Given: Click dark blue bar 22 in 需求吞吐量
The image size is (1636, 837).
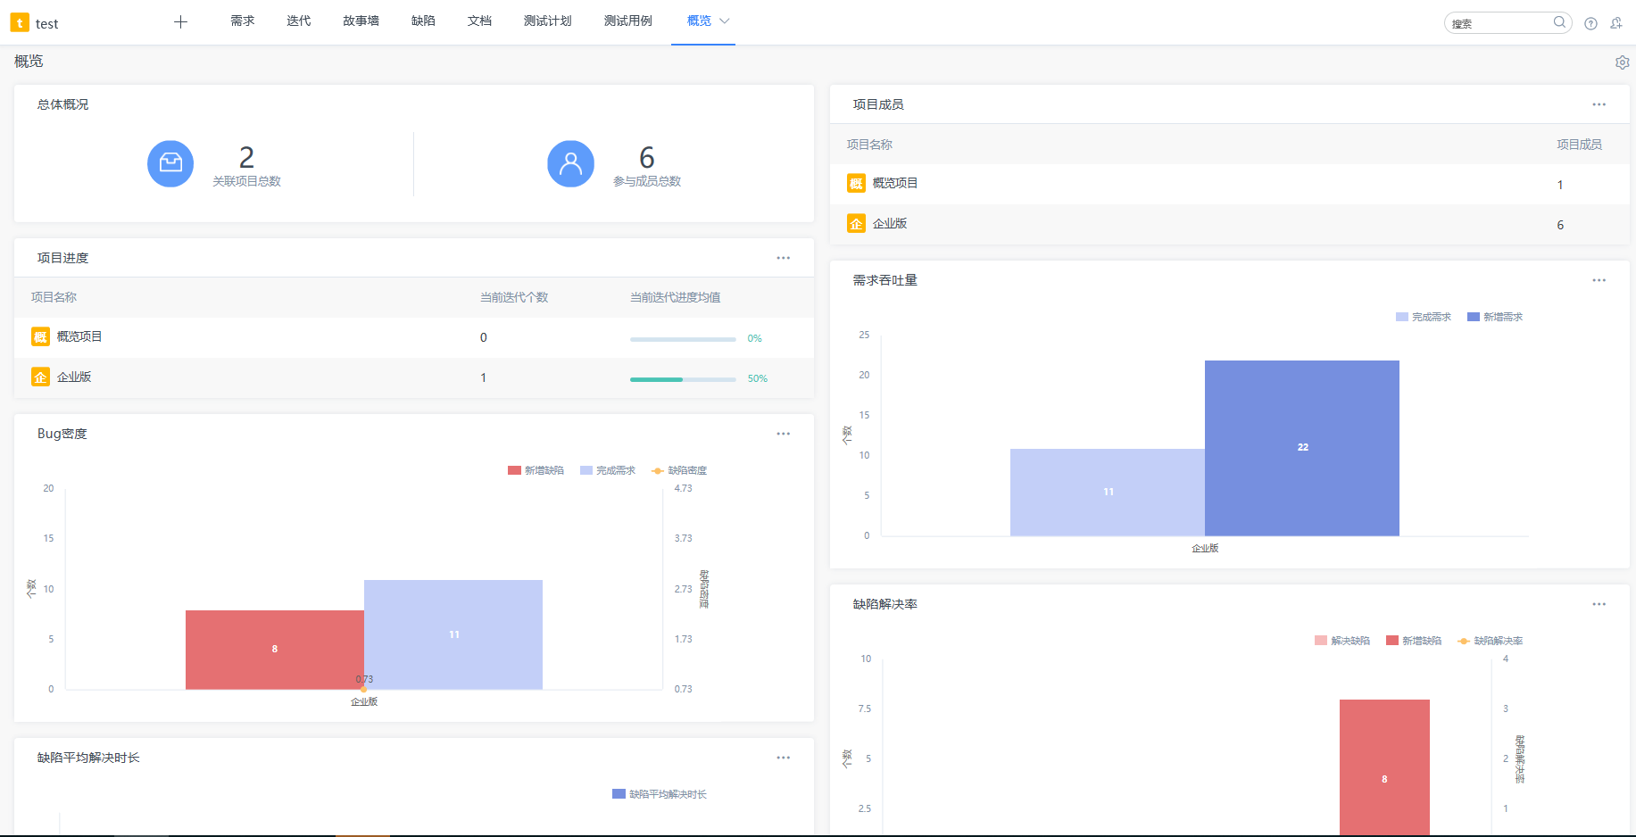Looking at the screenshot, I should [1302, 448].
